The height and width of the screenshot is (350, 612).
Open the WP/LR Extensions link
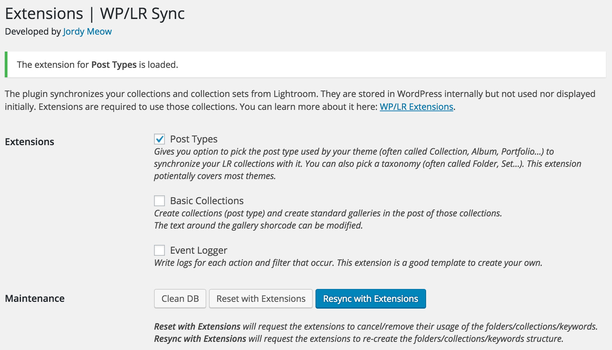417,107
